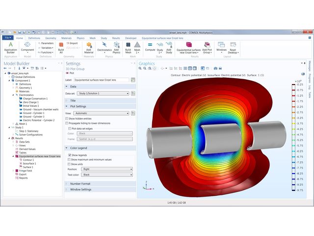
Task: Click the Label text field
Action: (101, 80)
